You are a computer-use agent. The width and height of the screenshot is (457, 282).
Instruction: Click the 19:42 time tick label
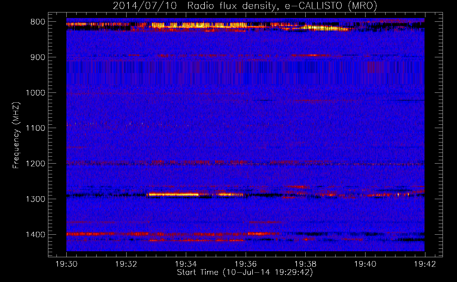(425, 264)
